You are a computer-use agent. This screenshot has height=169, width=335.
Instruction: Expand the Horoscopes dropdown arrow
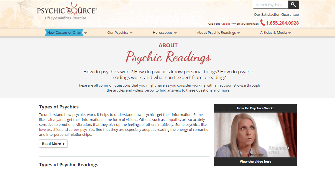175,33
